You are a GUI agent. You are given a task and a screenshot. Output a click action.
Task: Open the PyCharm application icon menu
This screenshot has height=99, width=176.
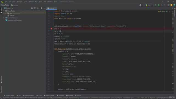pyautogui.click(x=2, y=2)
